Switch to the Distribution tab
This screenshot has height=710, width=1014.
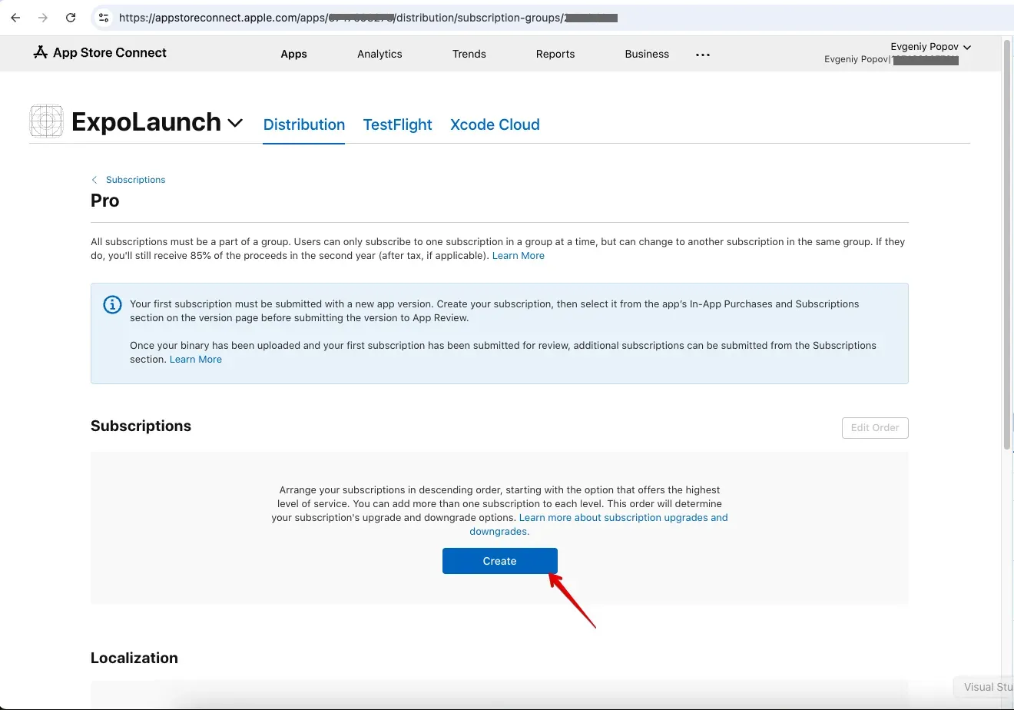pyautogui.click(x=303, y=124)
